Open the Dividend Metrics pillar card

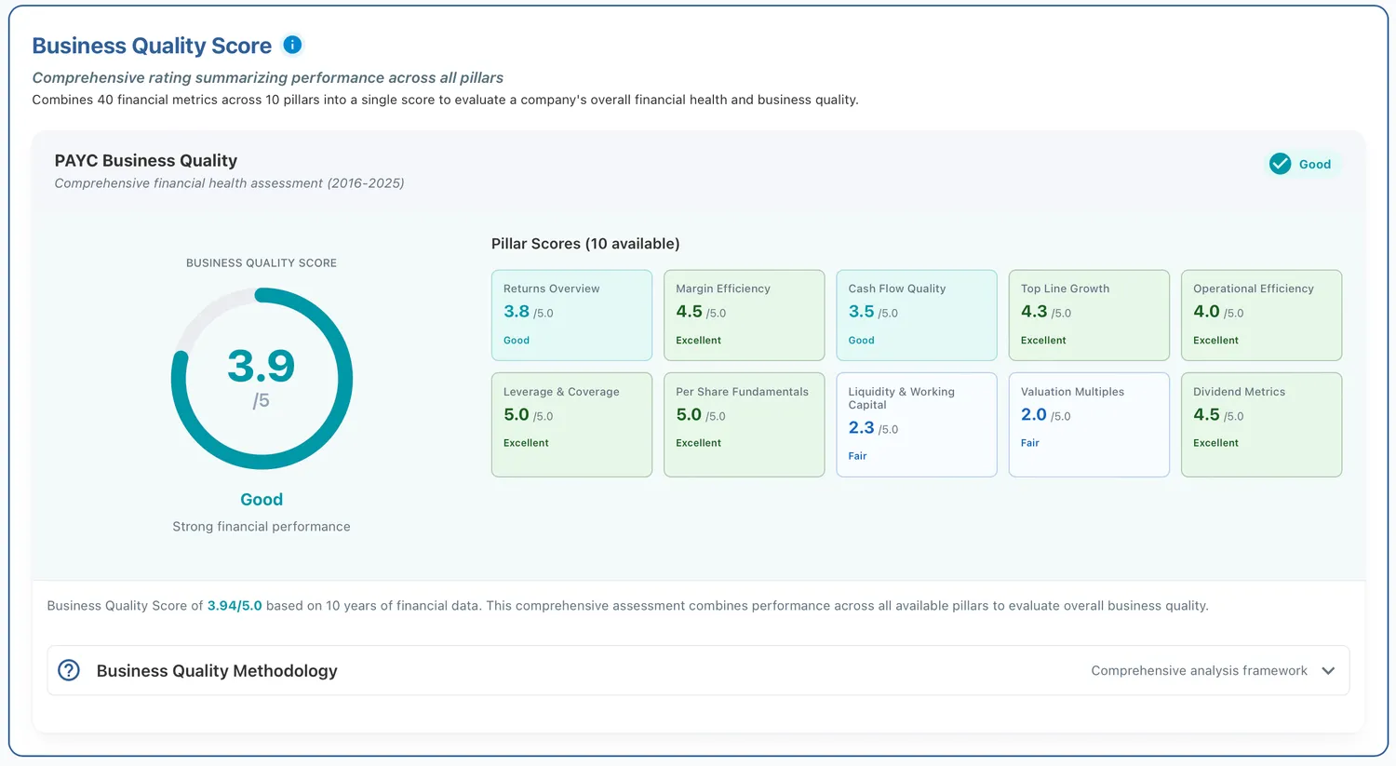pyautogui.click(x=1261, y=425)
